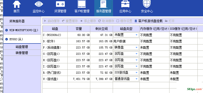Open the 资源管理 gamepad icon
This screenshot has width=203, height=93.
(60, 4)
